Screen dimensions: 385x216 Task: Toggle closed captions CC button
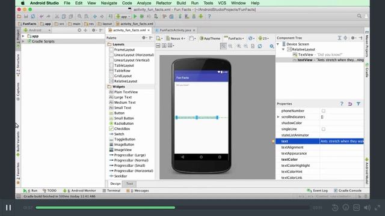356,208
